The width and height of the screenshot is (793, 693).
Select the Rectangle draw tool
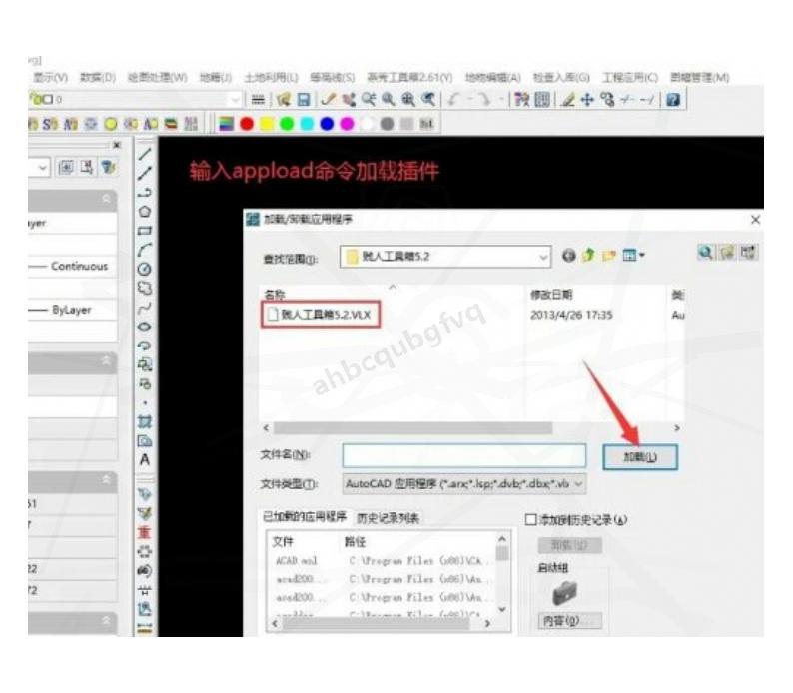point(145,231)
